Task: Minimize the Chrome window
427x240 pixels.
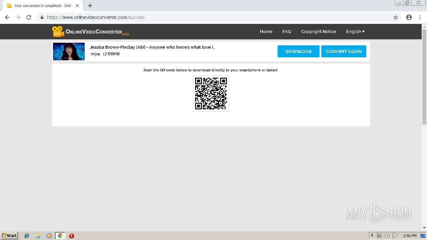Action: [x=399, y=3]
